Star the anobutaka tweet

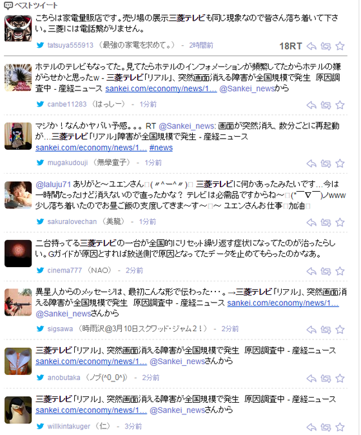(x=340, y=378)
